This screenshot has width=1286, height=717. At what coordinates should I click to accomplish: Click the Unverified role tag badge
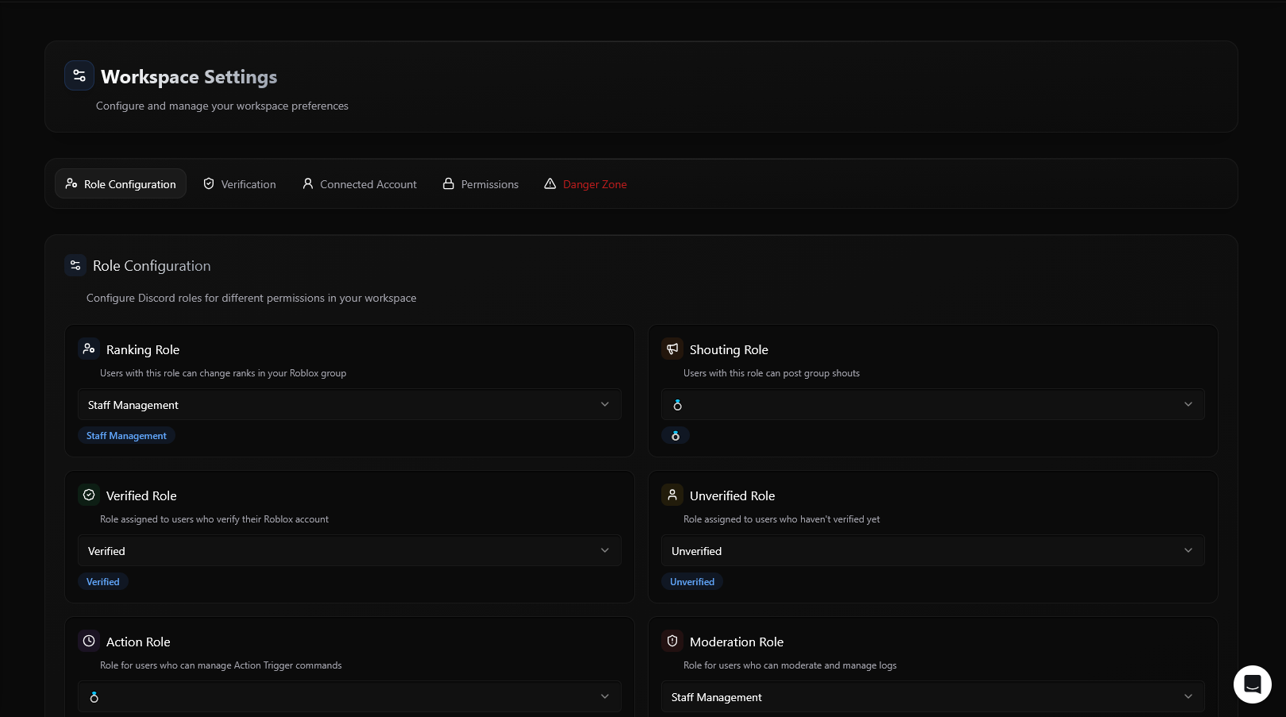tap(692, 582)
